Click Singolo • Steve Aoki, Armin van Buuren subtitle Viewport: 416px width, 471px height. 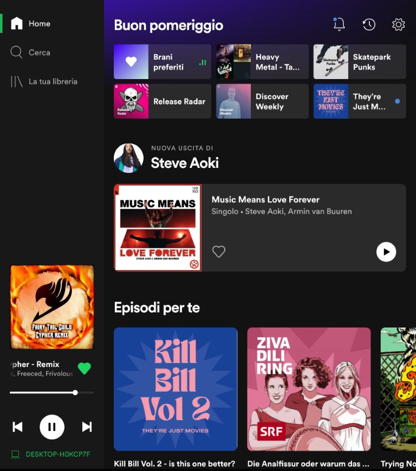coord(282,212)
